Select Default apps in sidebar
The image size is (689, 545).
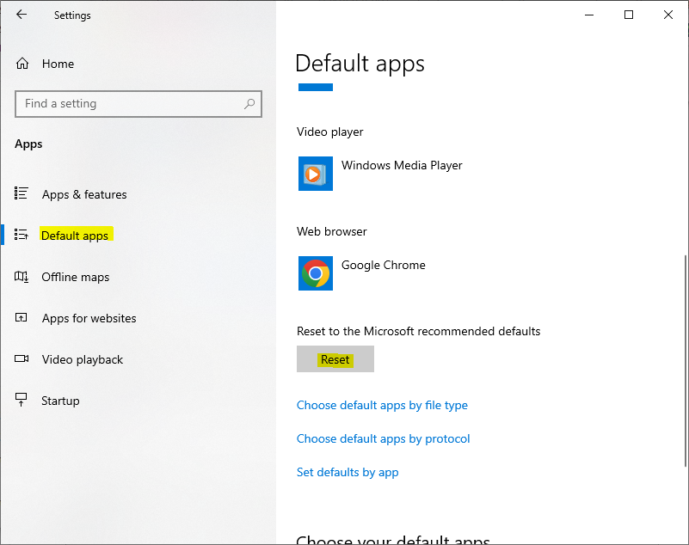point(75,236)
